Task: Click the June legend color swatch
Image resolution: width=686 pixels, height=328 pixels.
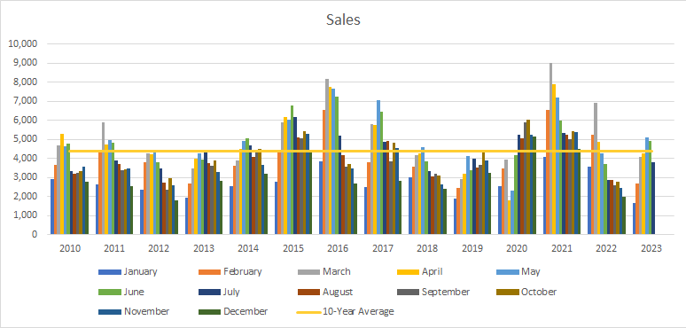Action: click(x=110, y=293)
